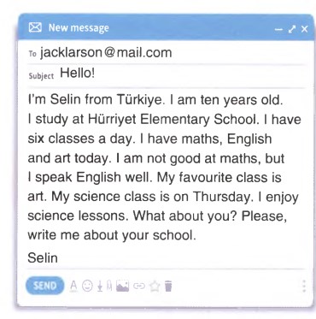Close the New message window

click(305, 29)
